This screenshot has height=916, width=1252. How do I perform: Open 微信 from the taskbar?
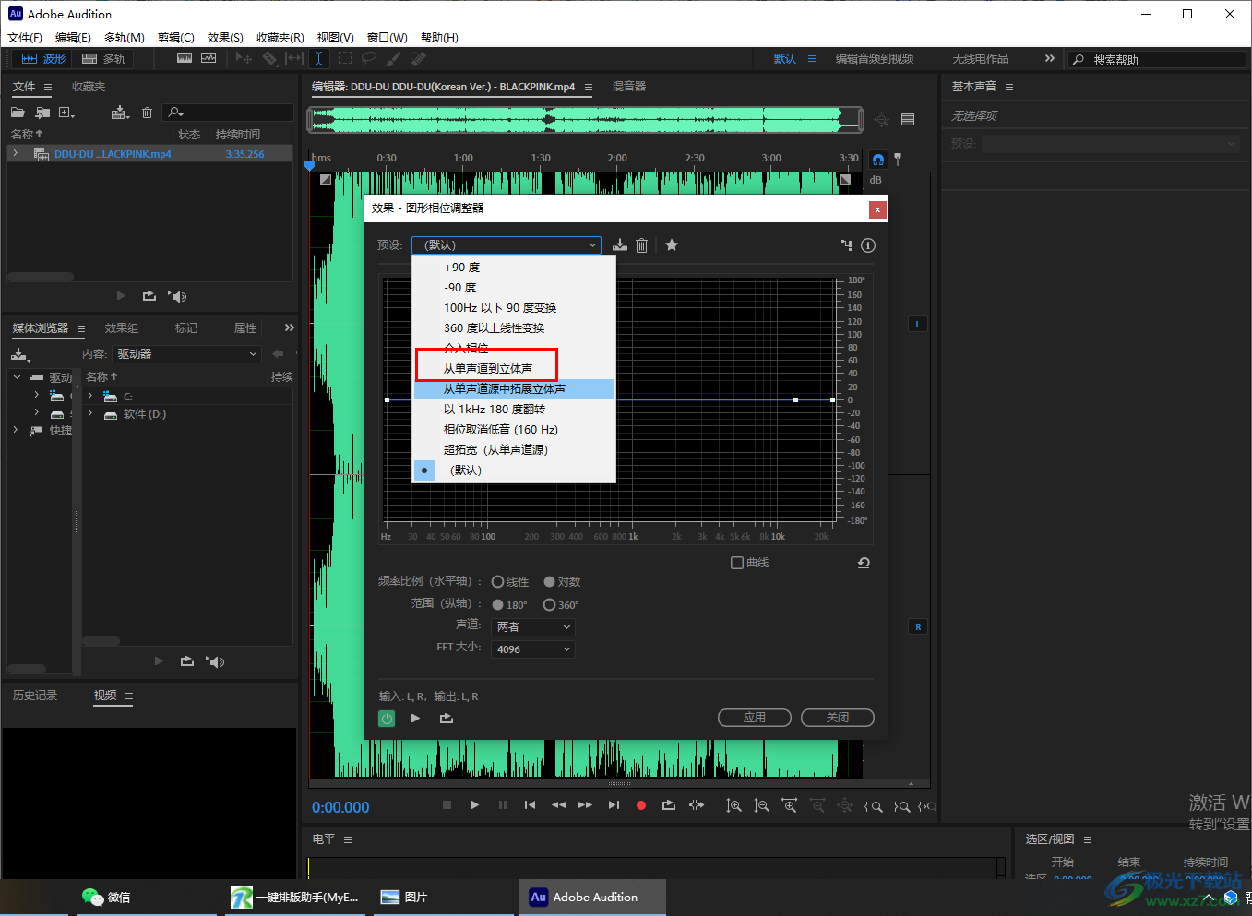pyautogui.click(x=107, y=897)
